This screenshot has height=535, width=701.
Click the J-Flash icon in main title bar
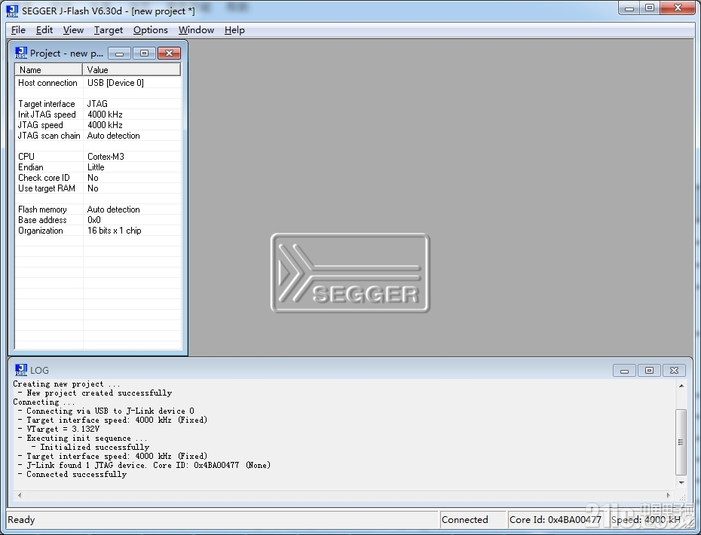coord(12,11)
